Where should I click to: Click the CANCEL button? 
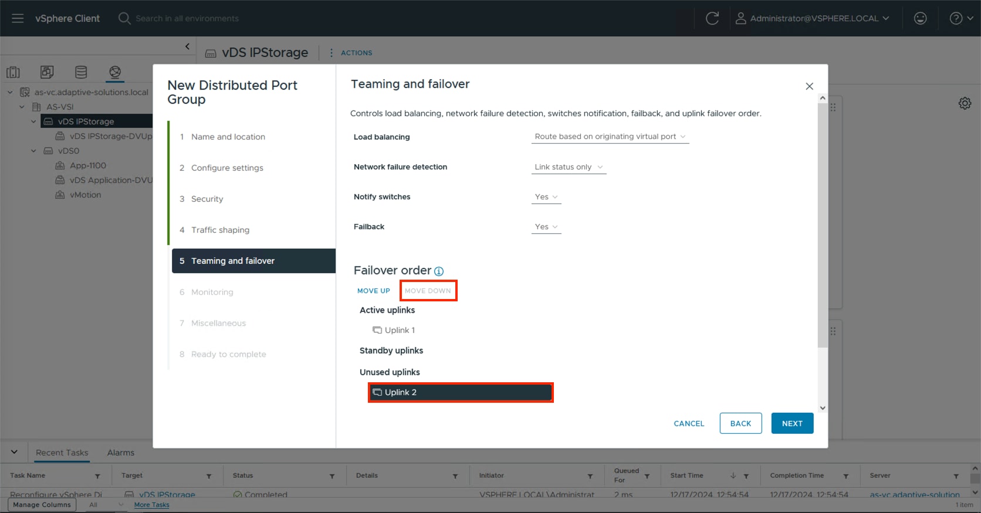[689, 423]
